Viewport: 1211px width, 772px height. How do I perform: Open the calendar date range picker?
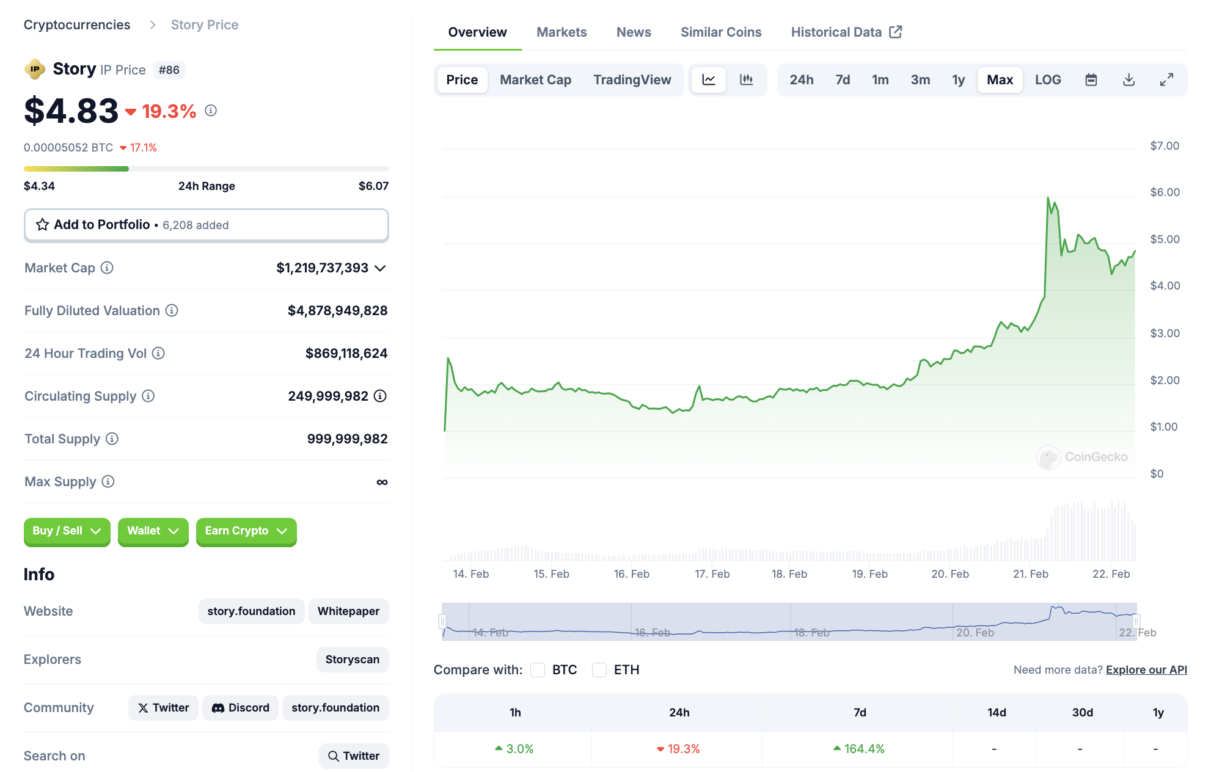click(1091, 80)
